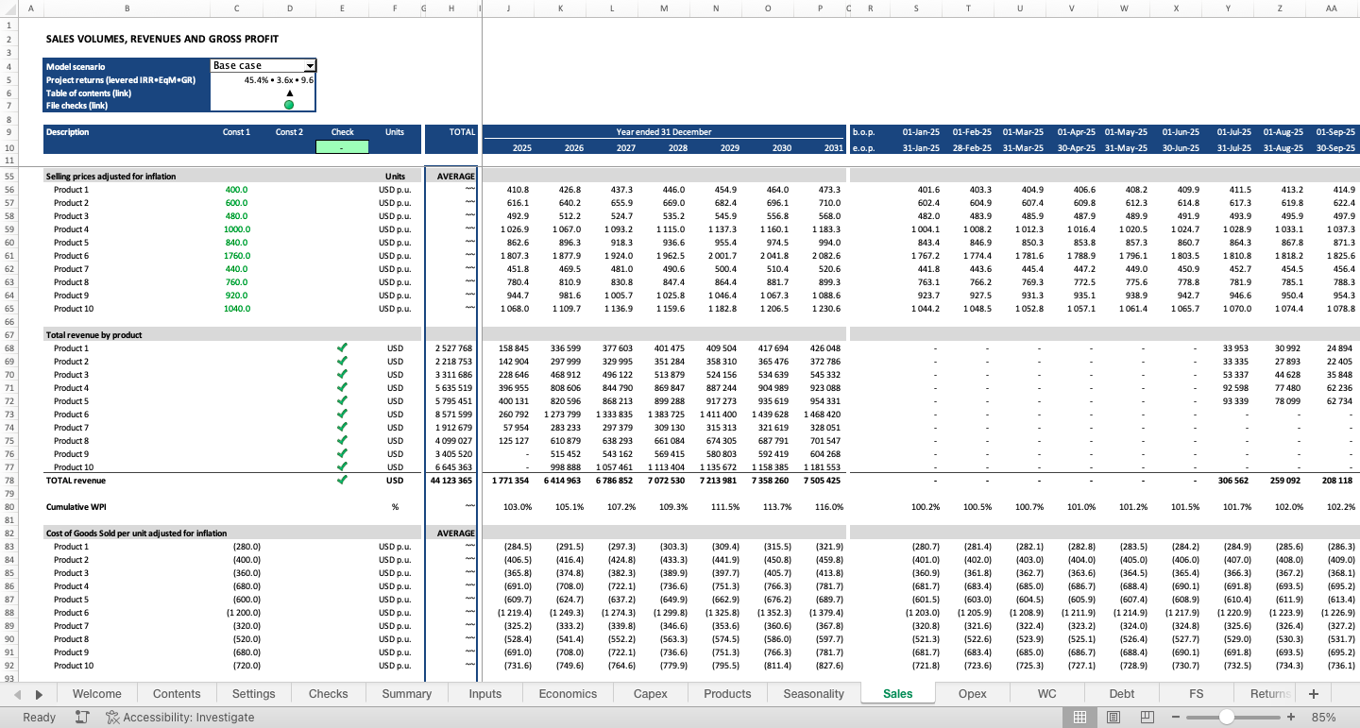Select column AA header

(1331, 8)
